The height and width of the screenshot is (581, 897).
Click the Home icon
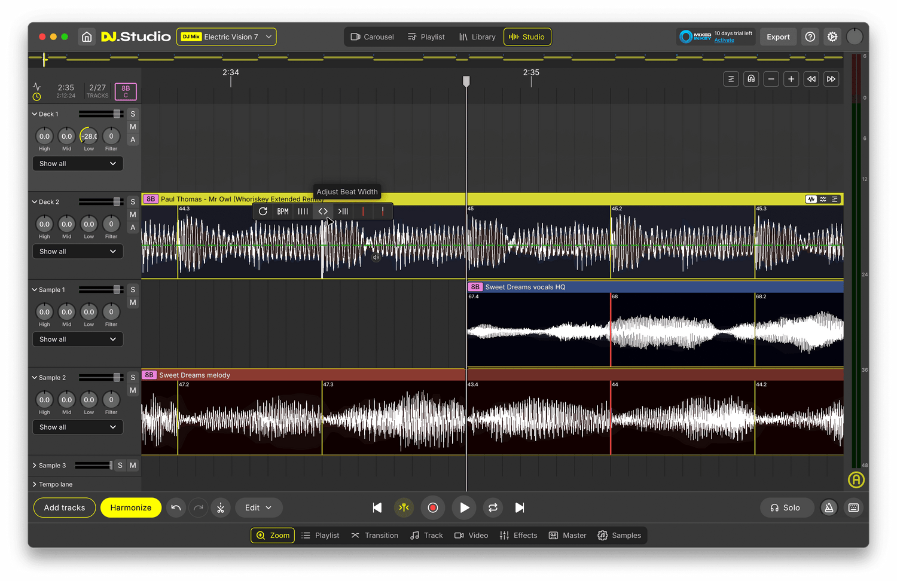[x=87, y=37]
